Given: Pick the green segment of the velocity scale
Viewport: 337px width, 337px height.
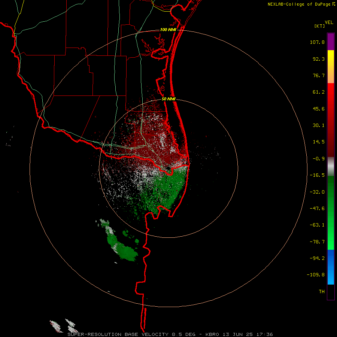Looking at the screenshot, I should (331, 213).
